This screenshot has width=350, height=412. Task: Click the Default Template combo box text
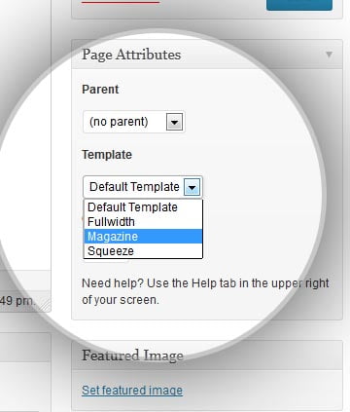click(x=134, y=187)
